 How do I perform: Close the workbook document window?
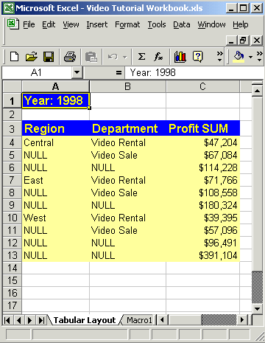coord(257,41)
